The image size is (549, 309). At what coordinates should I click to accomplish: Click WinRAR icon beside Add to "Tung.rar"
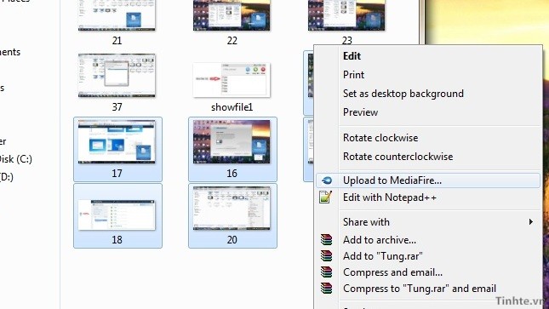(326, 255)
